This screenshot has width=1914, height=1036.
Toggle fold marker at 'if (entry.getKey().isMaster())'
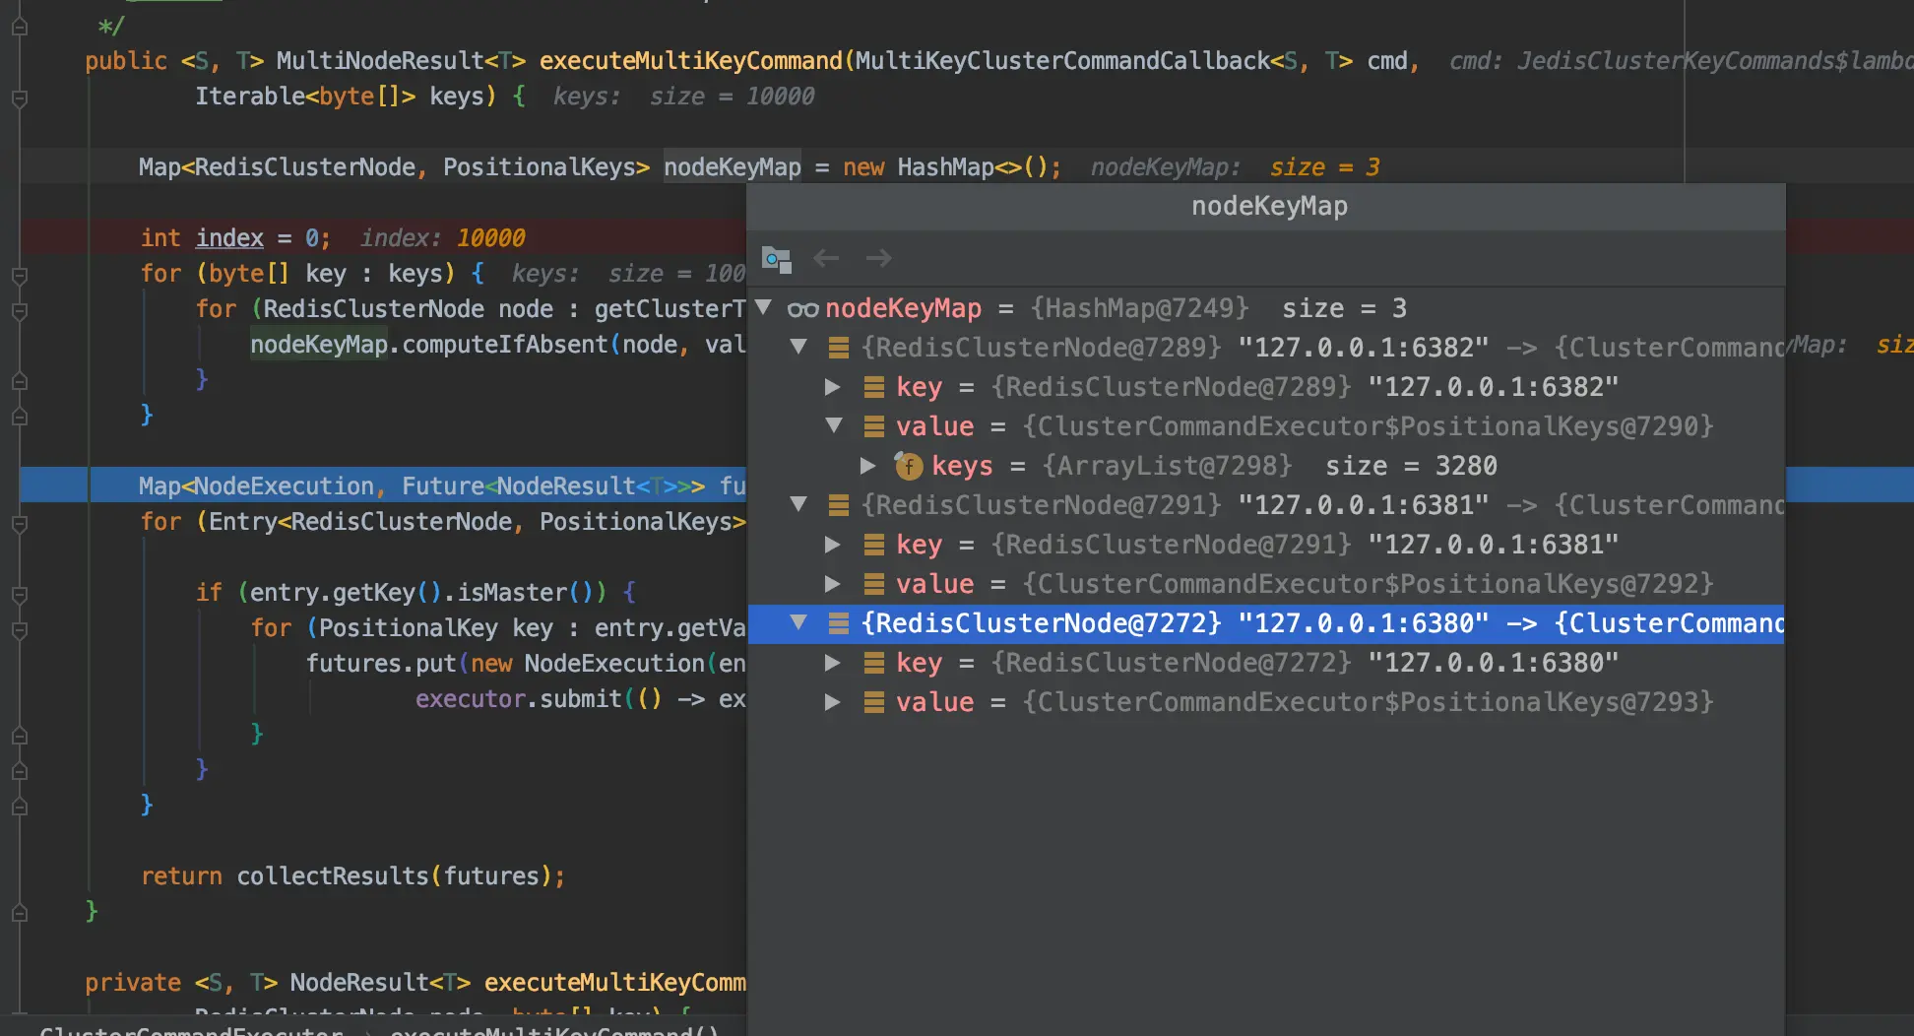point(19,594)
